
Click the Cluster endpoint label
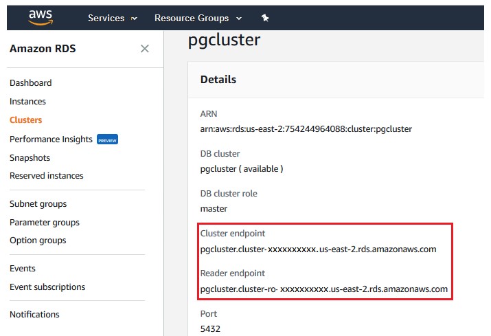[233, 234]
